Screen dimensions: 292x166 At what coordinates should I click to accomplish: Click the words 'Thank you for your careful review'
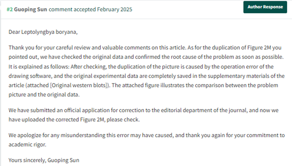50,47
